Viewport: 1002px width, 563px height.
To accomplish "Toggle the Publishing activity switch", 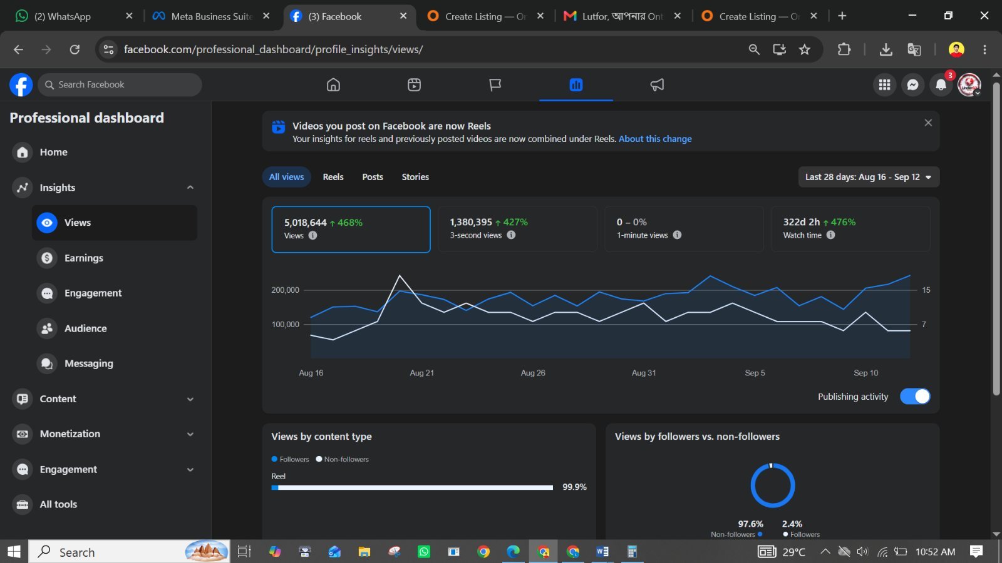I will pyautogui.click(x=915, y=397).
